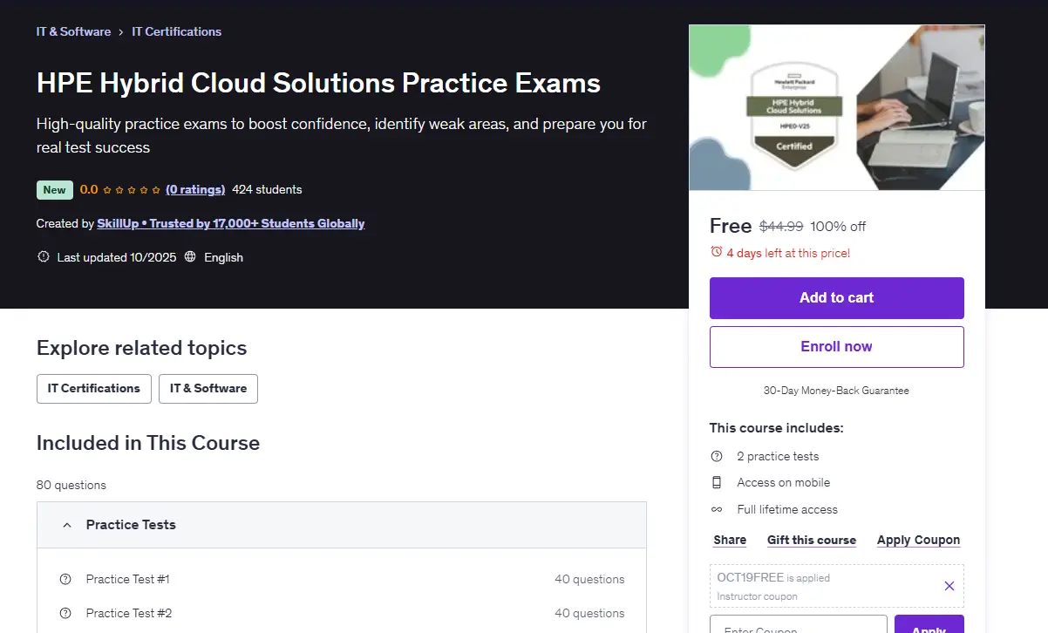Image resolution: width=1048 pixels, height=633 pixels.
Task: Click the Practice Tests collapse chevron
Action: point(66,525)
